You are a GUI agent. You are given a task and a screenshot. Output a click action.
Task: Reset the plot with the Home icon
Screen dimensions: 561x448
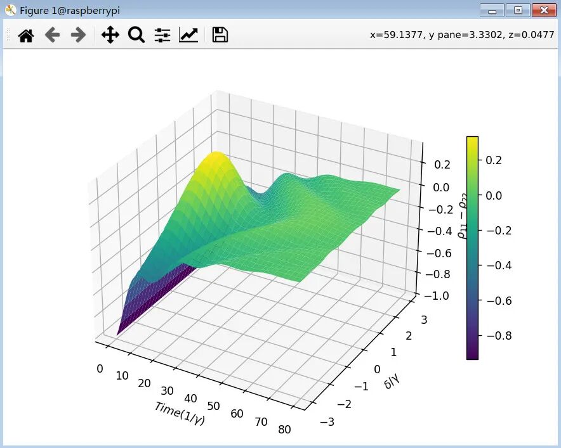pyautogui.click(x=26, y=35)
